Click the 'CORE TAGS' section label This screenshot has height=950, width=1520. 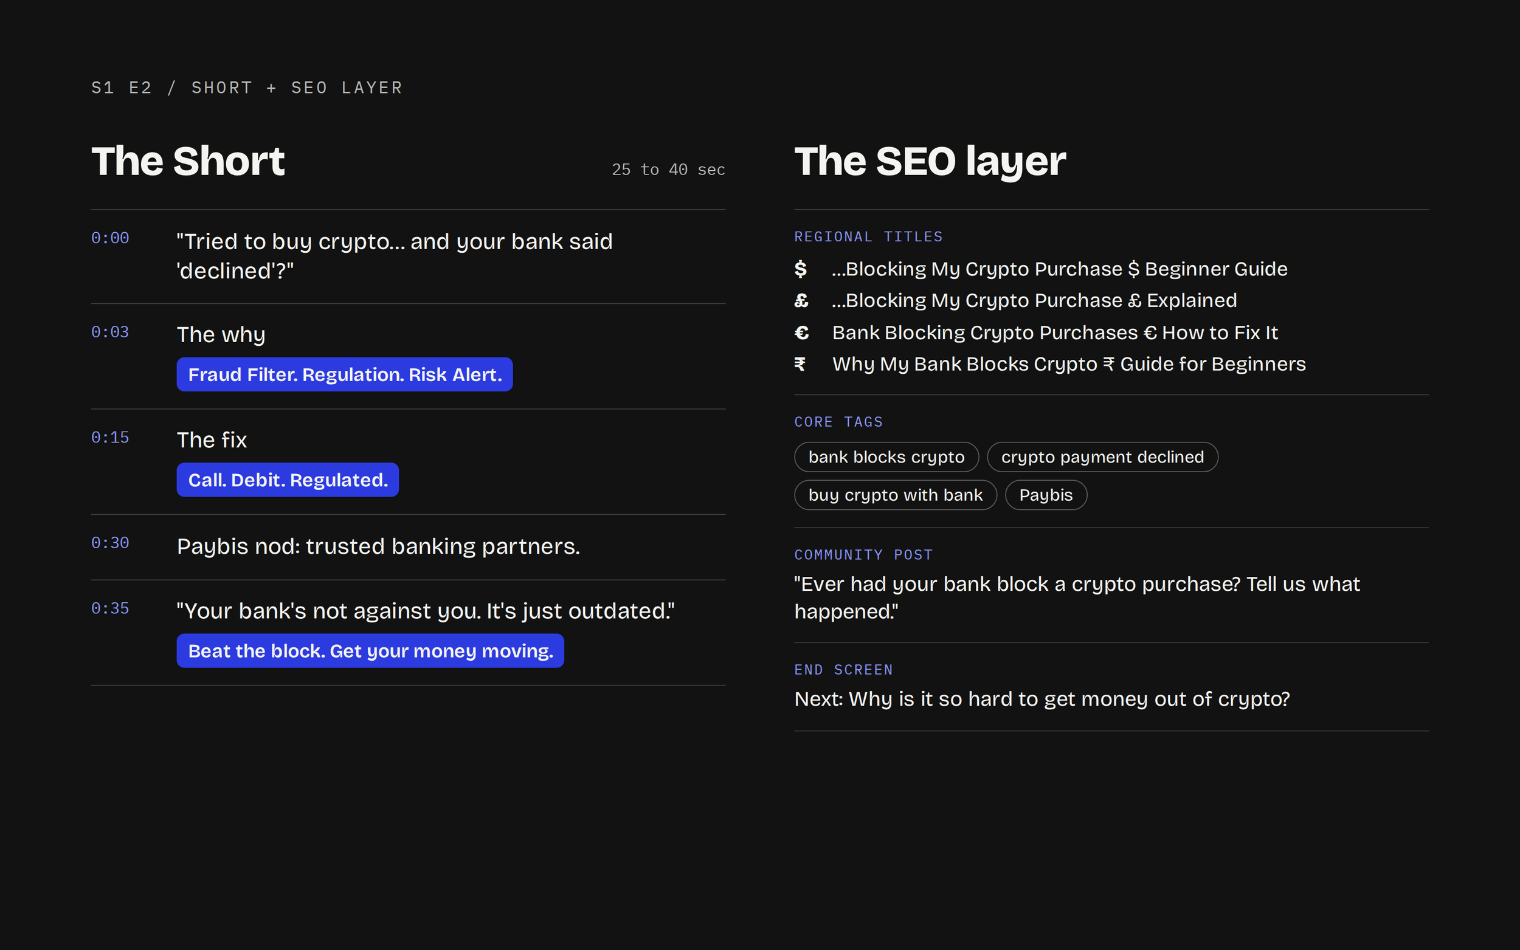839,422
